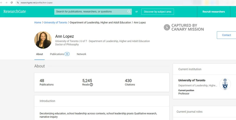Click the 48 Publications stat
The height and width of the screenshot is (120, 236).
(x=47, y=82)
